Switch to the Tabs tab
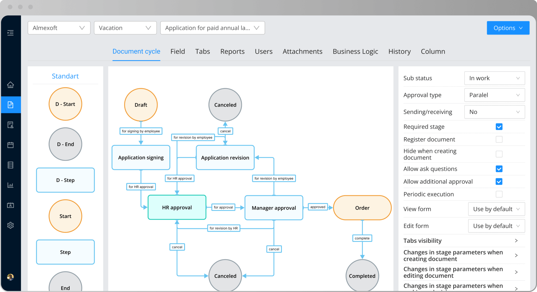This screenshot has height=292, width=537. point(203,51)
